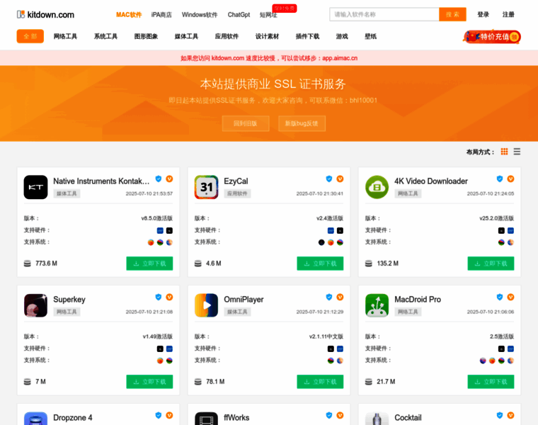The height and width of the screenshot is (425, 538).
Task: Open the MacDroid Pro app icon
Action: [377, 305]
